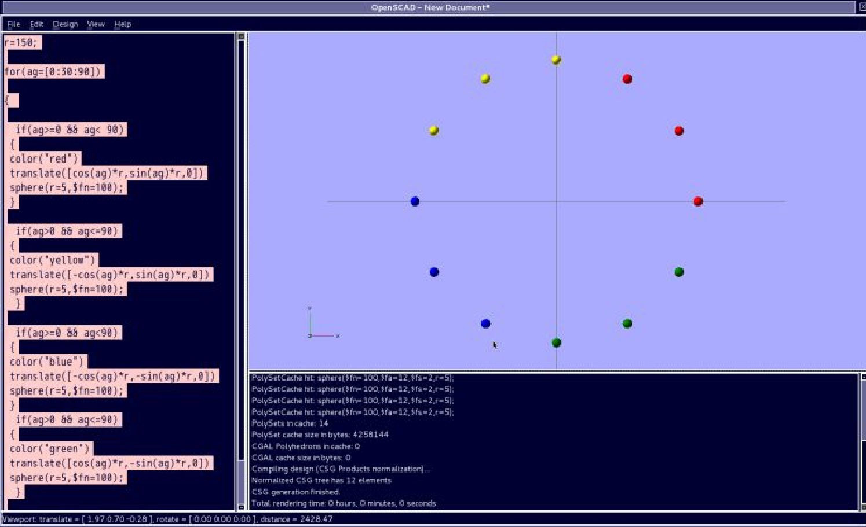The height and width of the screenshot is (527, 866).
Task: Expand the View menu
Action: pyautogui.click(x=96, y=24)
